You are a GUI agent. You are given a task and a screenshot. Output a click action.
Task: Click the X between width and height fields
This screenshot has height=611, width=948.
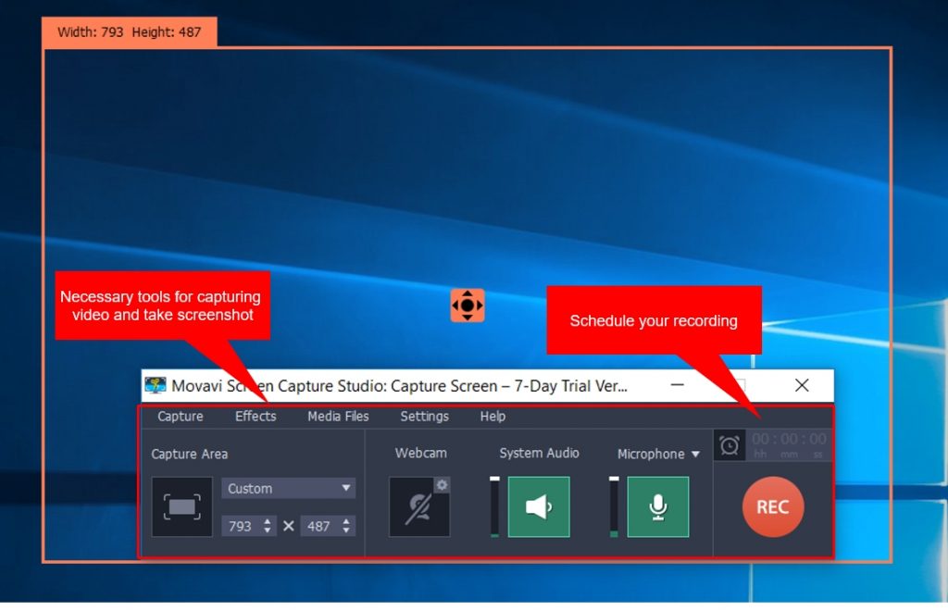click(288, 526)
